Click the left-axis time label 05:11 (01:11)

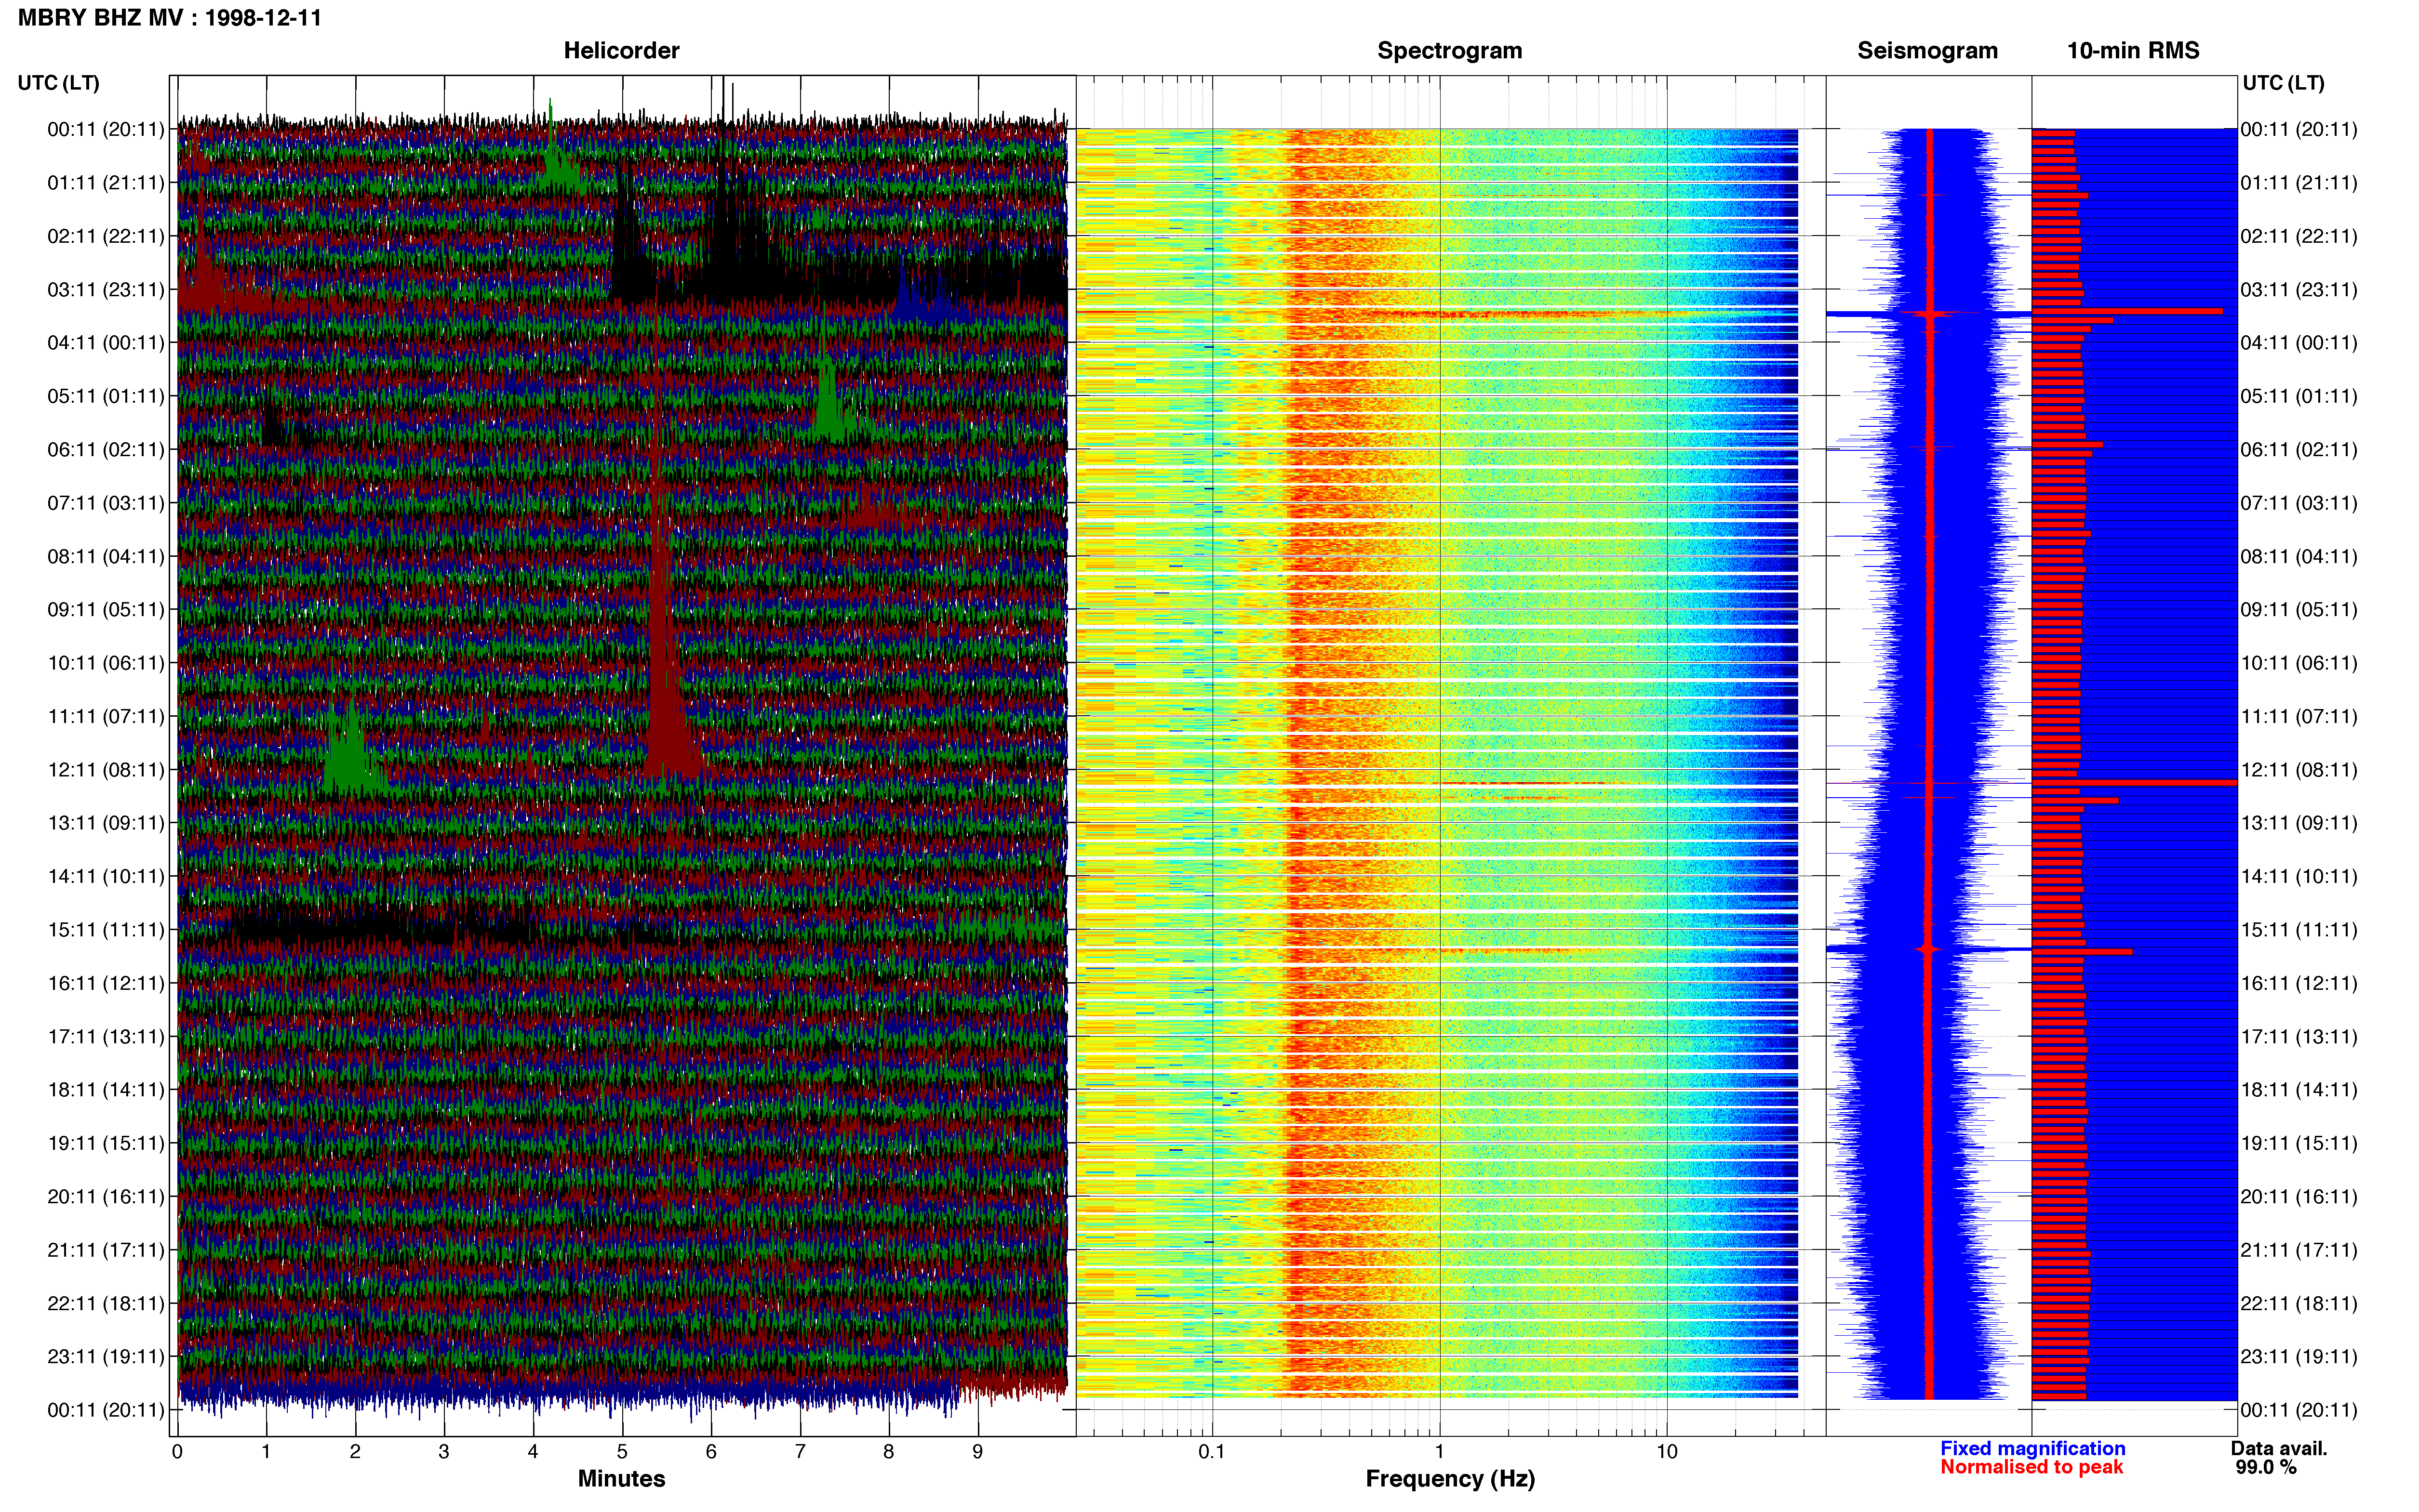click(105, 396)
